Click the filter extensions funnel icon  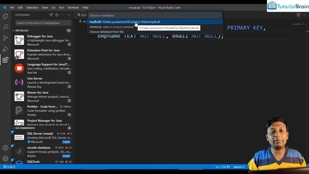click(51, 15)
